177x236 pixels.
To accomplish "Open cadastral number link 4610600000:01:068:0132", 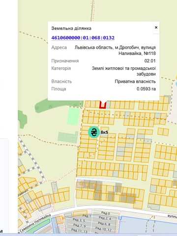I will tap(83, 38).
